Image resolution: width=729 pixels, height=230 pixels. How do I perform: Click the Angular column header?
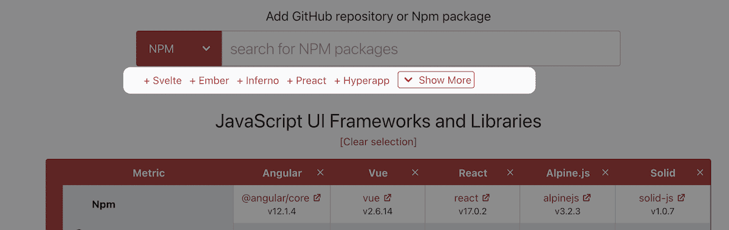pyautogui.click(x=282, y=173)
